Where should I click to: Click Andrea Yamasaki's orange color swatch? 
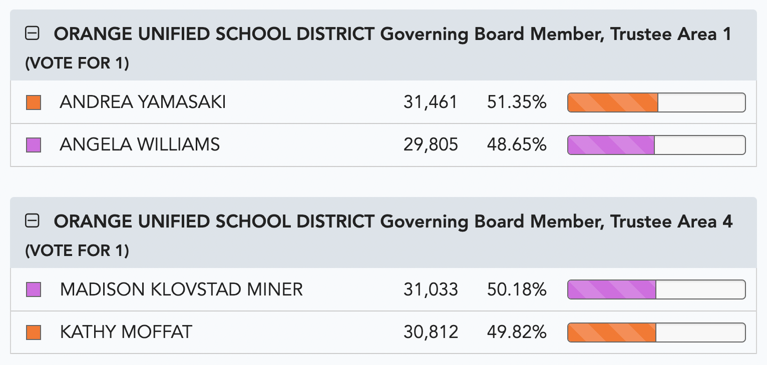pos(34,102)
